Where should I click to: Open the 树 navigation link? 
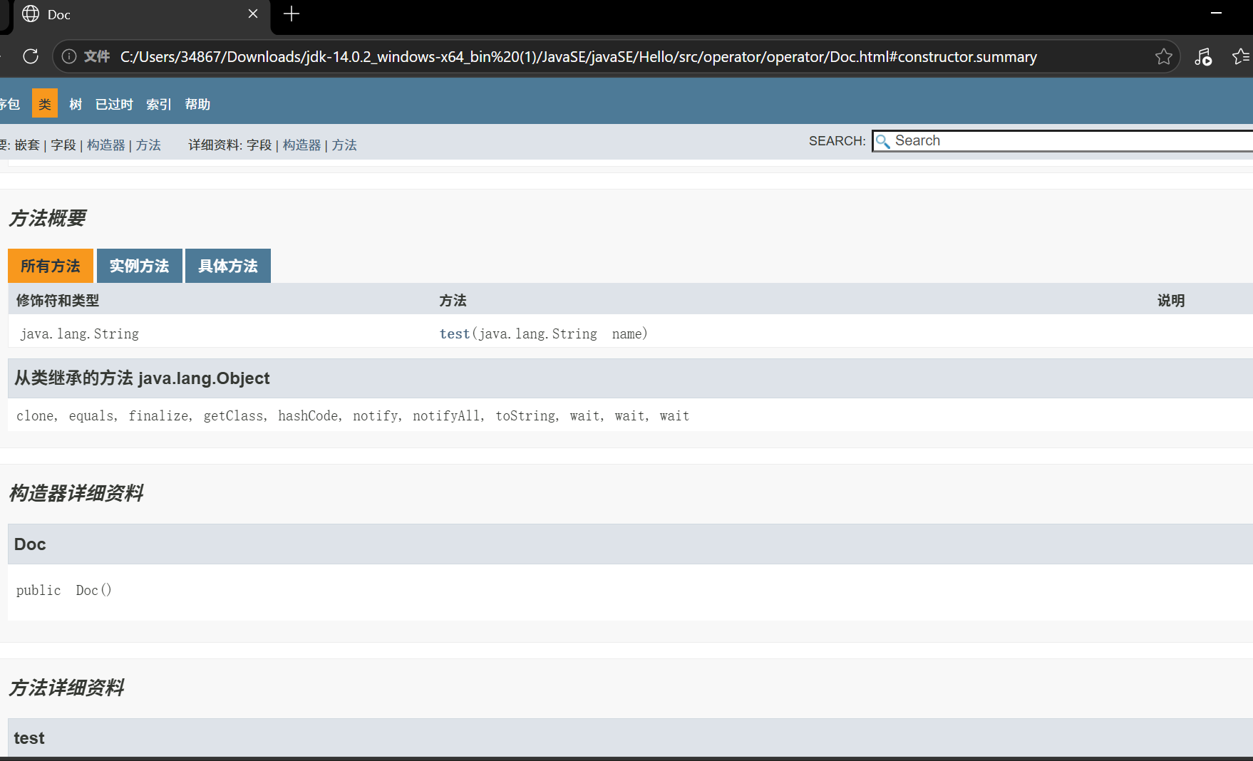(76, 104)
